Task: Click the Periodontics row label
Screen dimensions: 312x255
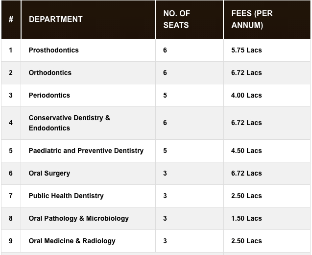Action: click(49, 95)
